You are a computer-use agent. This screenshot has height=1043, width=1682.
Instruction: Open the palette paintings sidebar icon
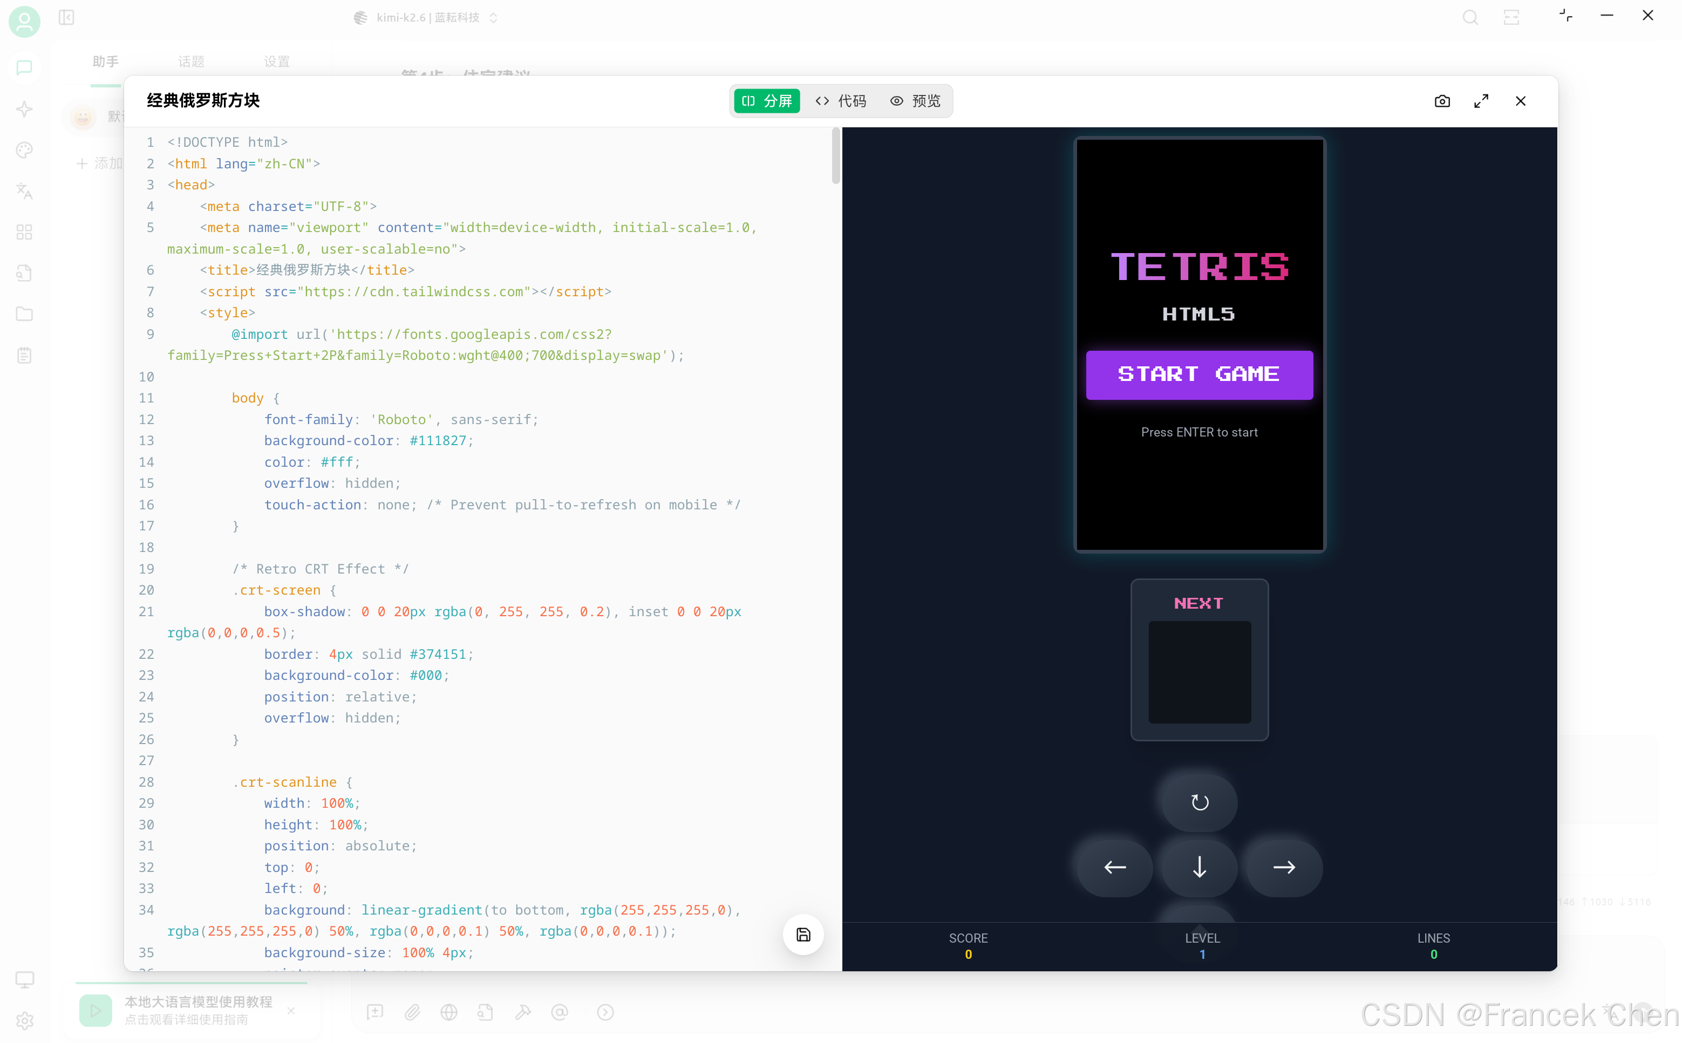[x=24, y=151]
